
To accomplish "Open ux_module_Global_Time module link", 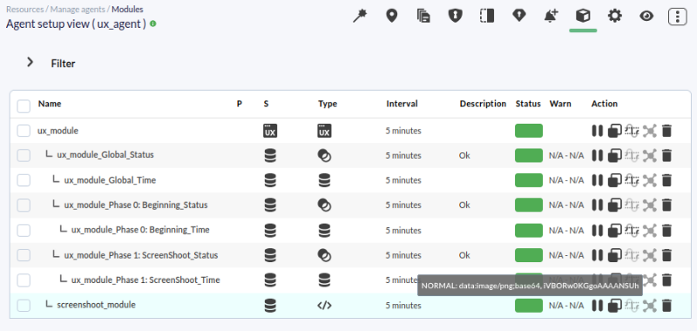I will tap(111, 180).
